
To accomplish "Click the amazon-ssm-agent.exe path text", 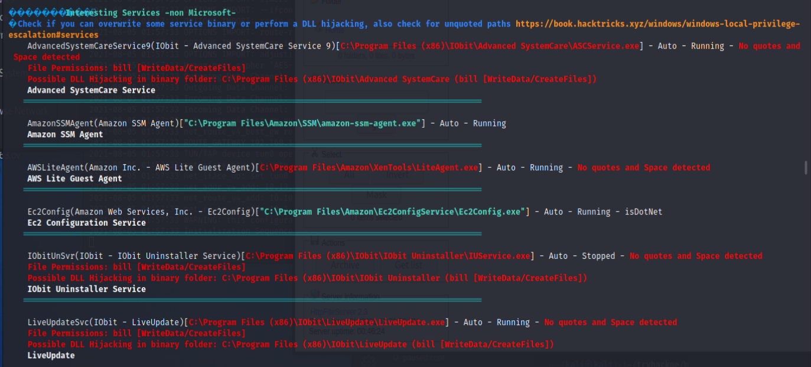I will click(x=304, y=124).
